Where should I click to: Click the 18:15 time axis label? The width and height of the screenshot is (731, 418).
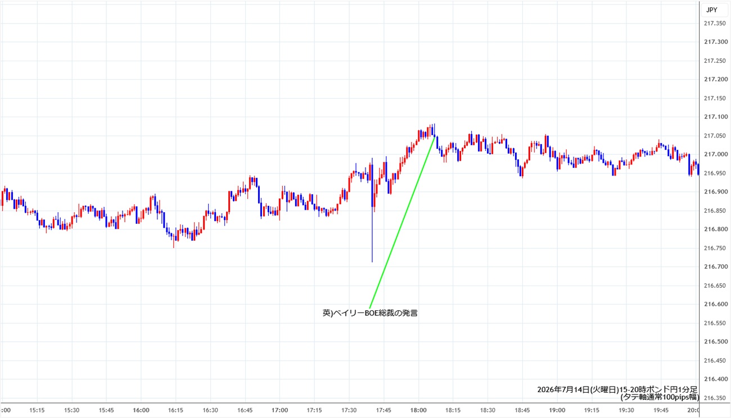coord(453,410)
